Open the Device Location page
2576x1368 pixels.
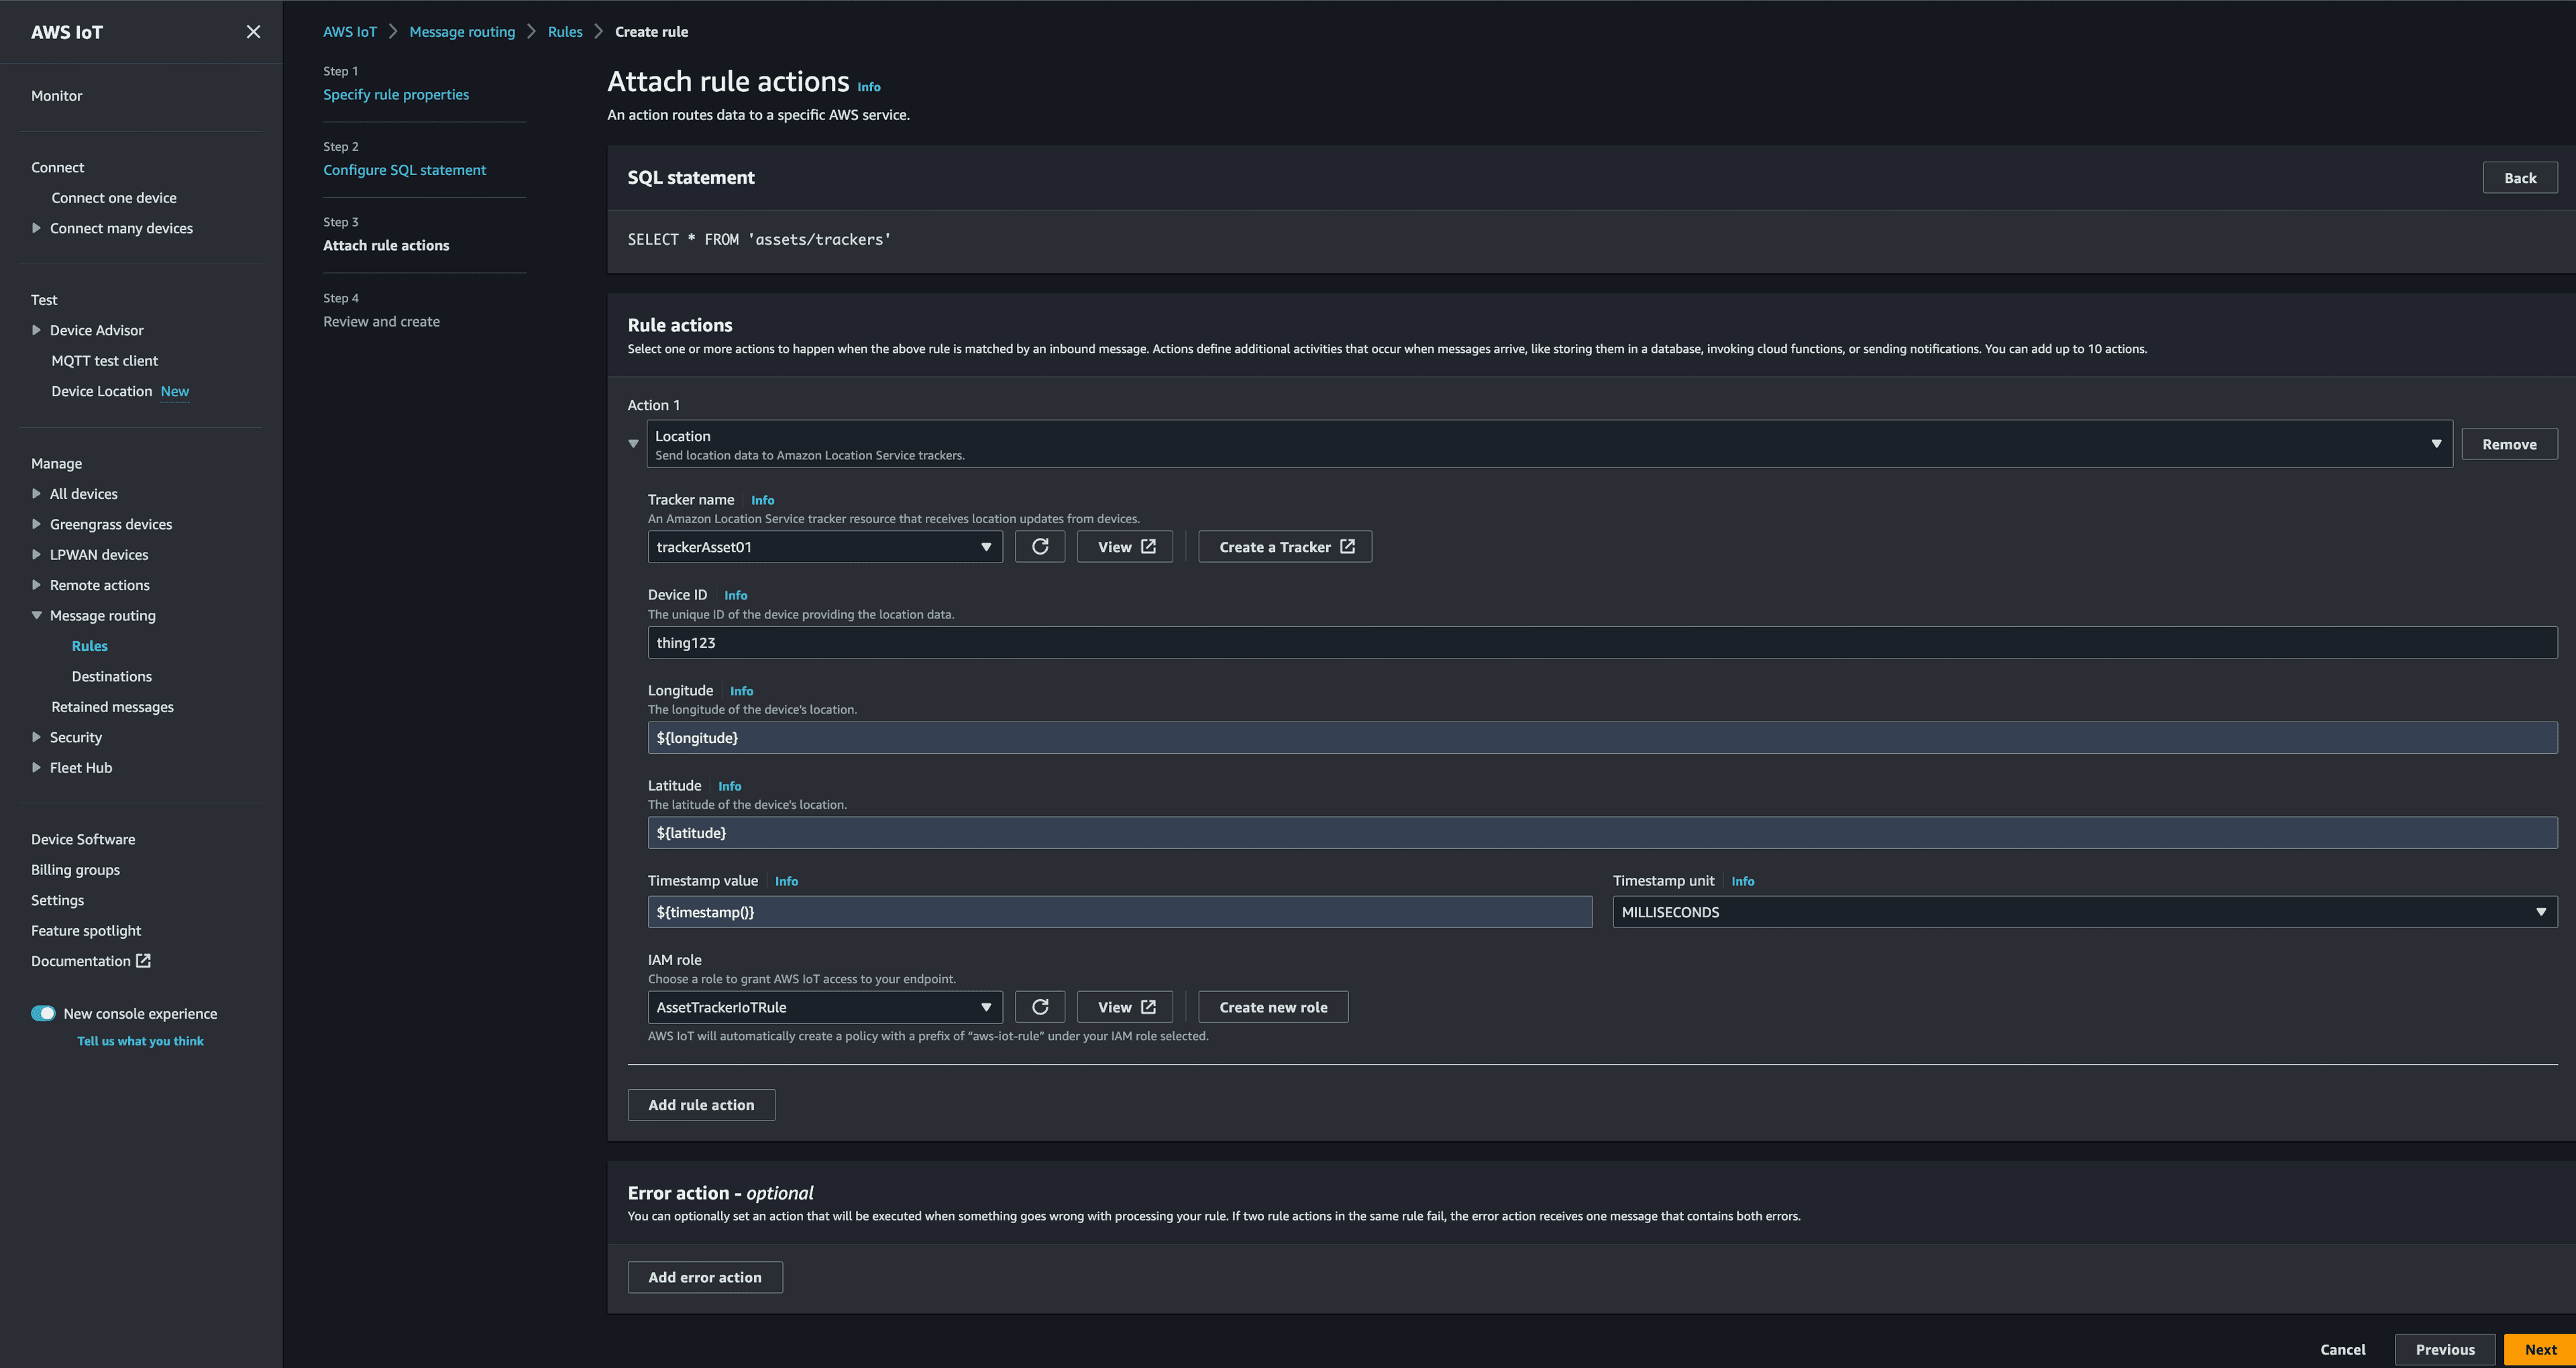pos(102,391)
